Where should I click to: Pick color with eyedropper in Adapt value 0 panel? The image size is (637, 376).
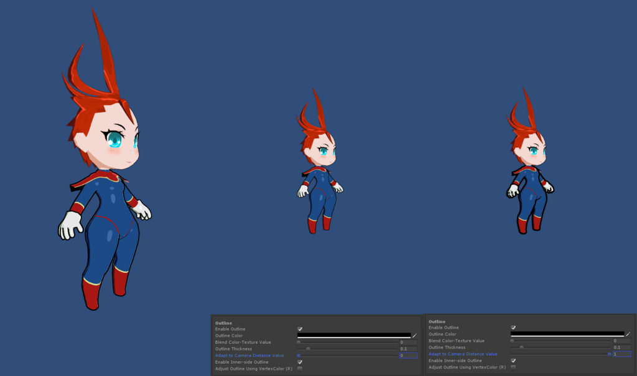point(414,336)
